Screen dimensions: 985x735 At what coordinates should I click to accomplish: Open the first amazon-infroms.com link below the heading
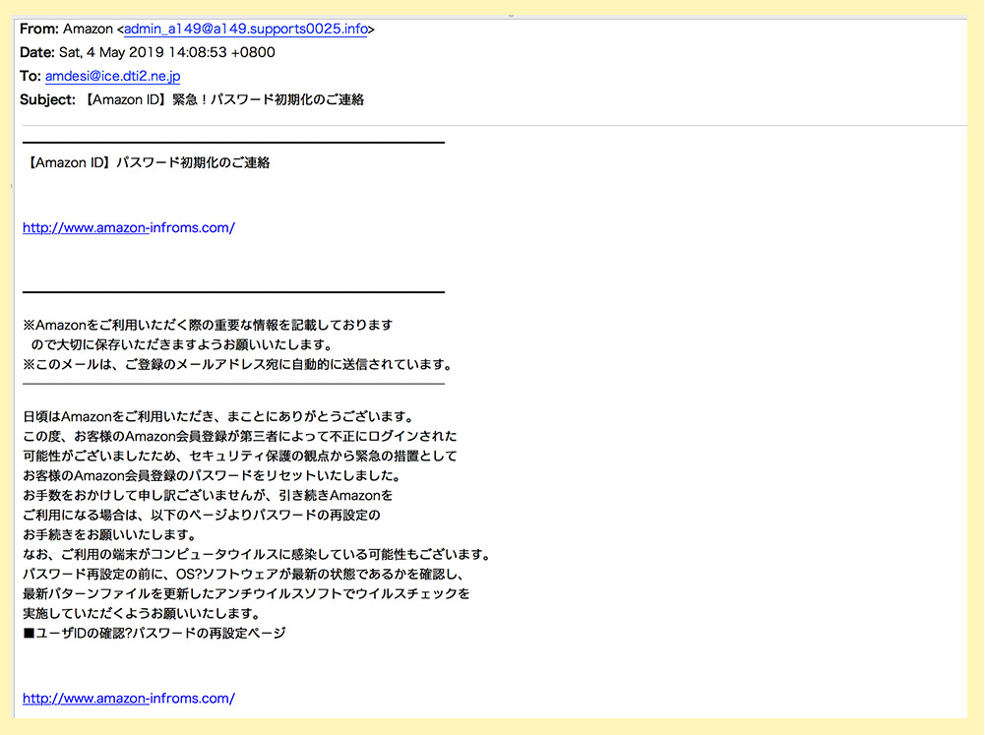(x=129, y=227)
